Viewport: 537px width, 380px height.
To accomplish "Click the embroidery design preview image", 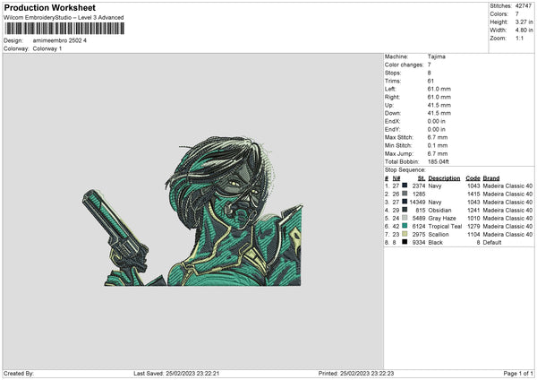I will tap(192, 212).
